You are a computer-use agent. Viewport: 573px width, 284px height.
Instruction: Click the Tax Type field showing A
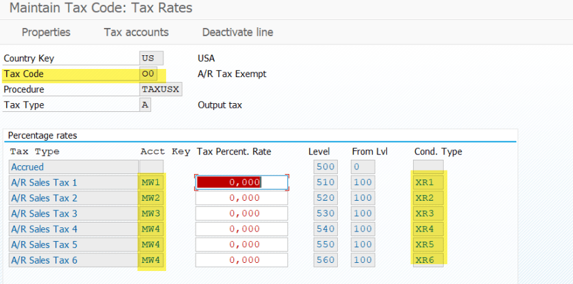coord(145,105)
